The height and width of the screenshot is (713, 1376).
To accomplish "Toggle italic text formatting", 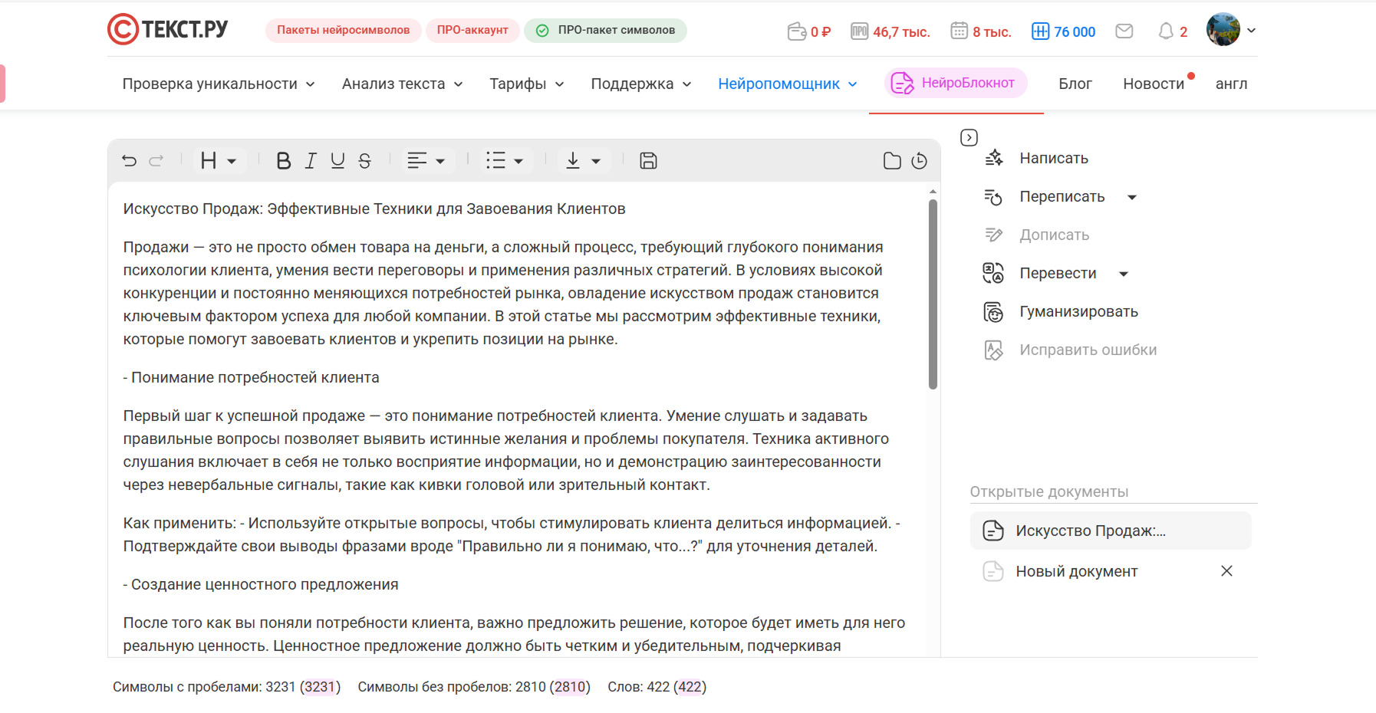I will [x=310, y=160].
